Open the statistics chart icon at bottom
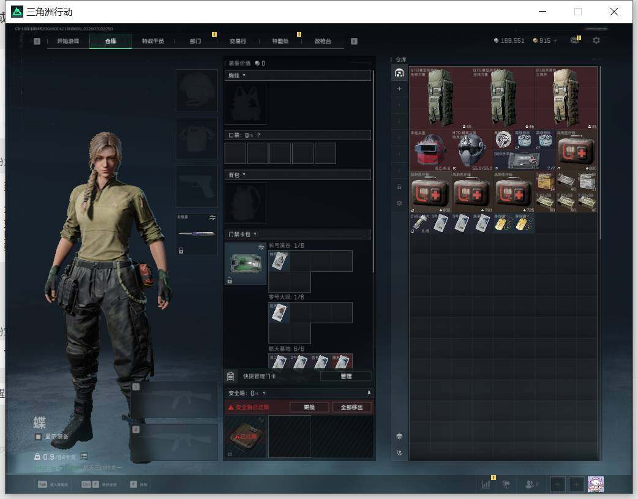The height and width of the screenshot is (499, 638). 486,484
